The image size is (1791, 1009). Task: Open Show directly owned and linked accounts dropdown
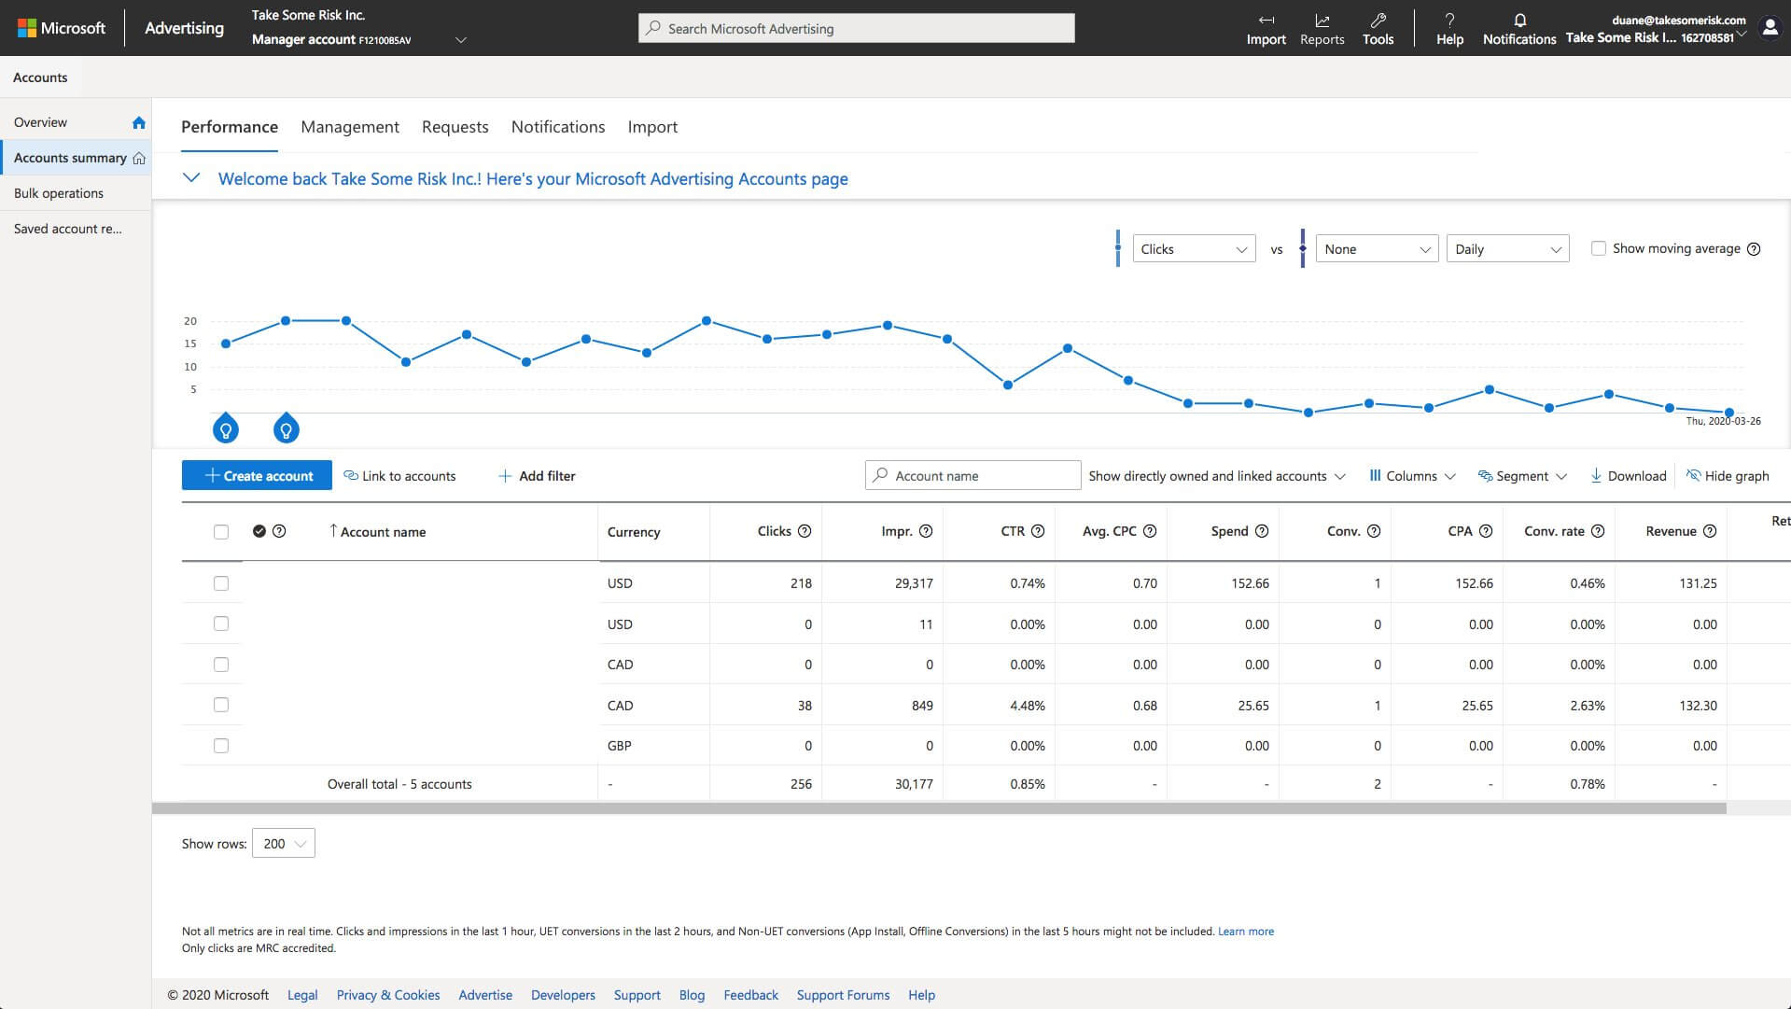pos(1216,476)
